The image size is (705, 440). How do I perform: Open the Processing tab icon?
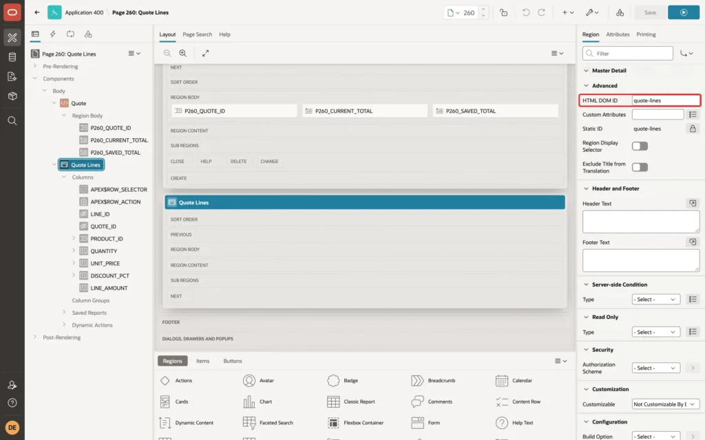[x=70, y=34]
